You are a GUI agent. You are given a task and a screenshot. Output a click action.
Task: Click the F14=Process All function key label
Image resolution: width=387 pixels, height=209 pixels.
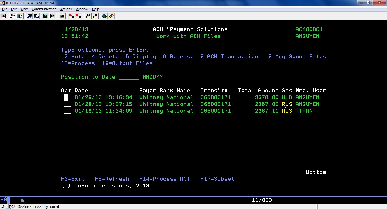[x=164, y=179]
